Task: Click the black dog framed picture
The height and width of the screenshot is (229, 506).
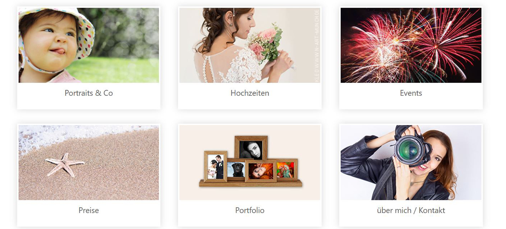Action: pos(236,170)
